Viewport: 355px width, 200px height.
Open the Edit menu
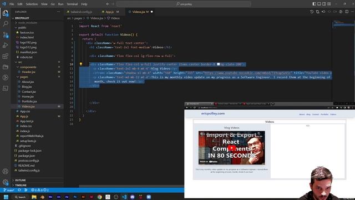pyautogui.click(x=20, y=4)
